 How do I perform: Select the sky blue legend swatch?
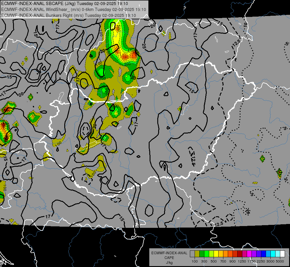point(268,254)
